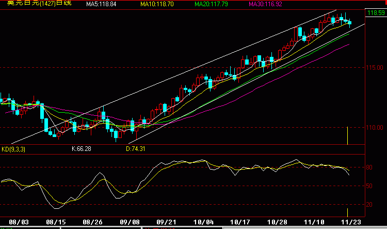
Task: Select the 10/28 date label
Action: (277, 222)
